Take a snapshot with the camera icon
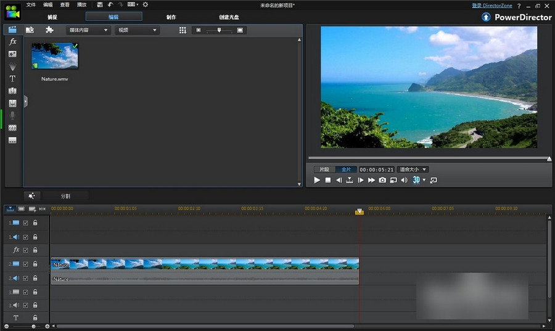This screenshot has width=555, height=331. tap(382, 180)
